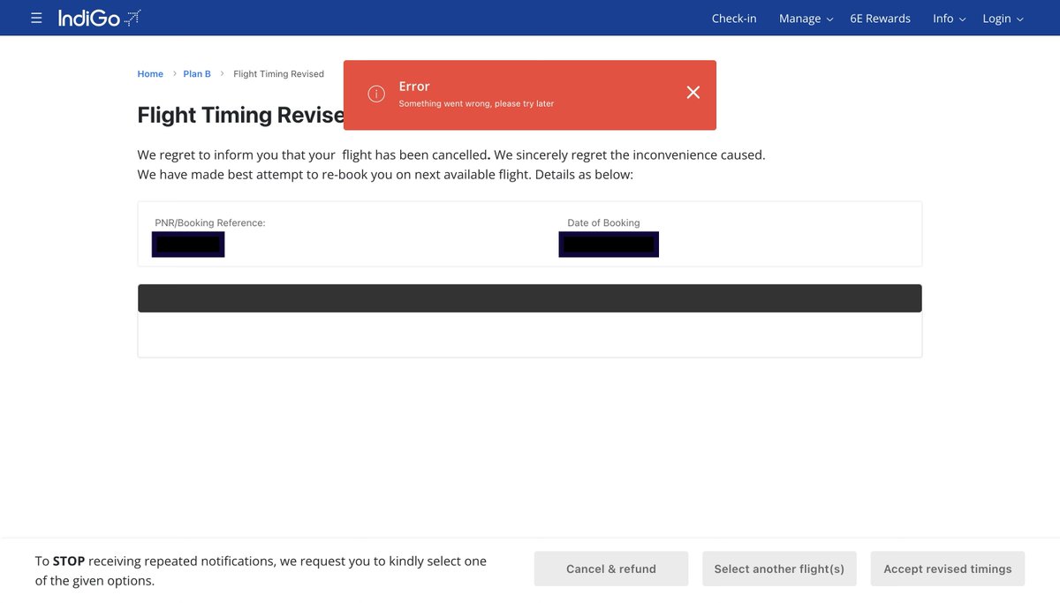
Task: Choose Select another flight(s) button
Action: [x=779, y=569]
